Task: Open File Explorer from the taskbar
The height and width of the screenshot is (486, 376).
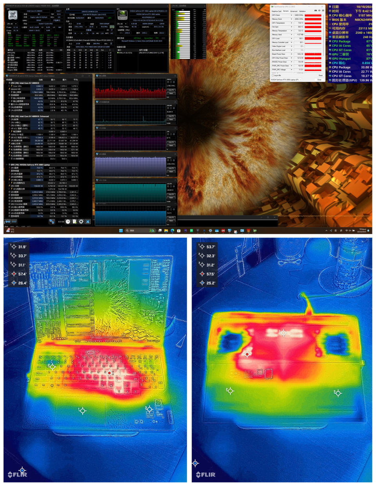Action: pyautogui.click(x=166, y=231)
